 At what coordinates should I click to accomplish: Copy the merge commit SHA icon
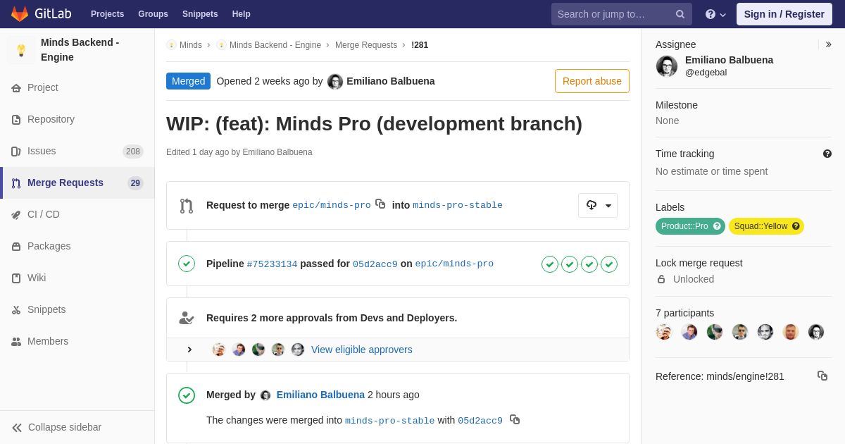[x=515, y=419]
